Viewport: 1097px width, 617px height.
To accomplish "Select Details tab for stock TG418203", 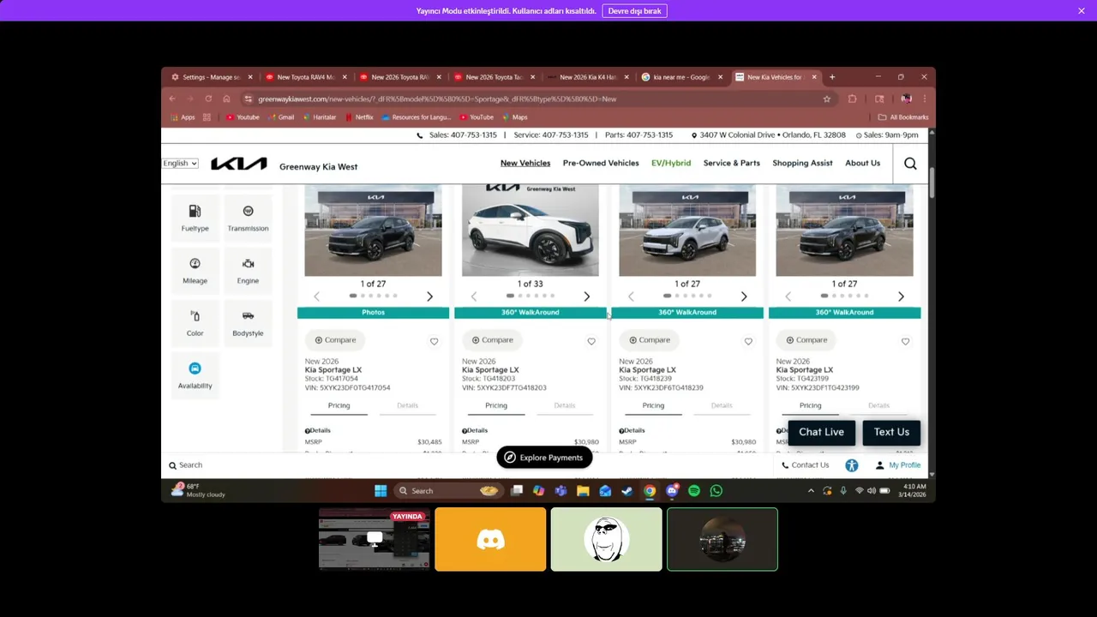I will pyautogui.click(x=564, y=406).
